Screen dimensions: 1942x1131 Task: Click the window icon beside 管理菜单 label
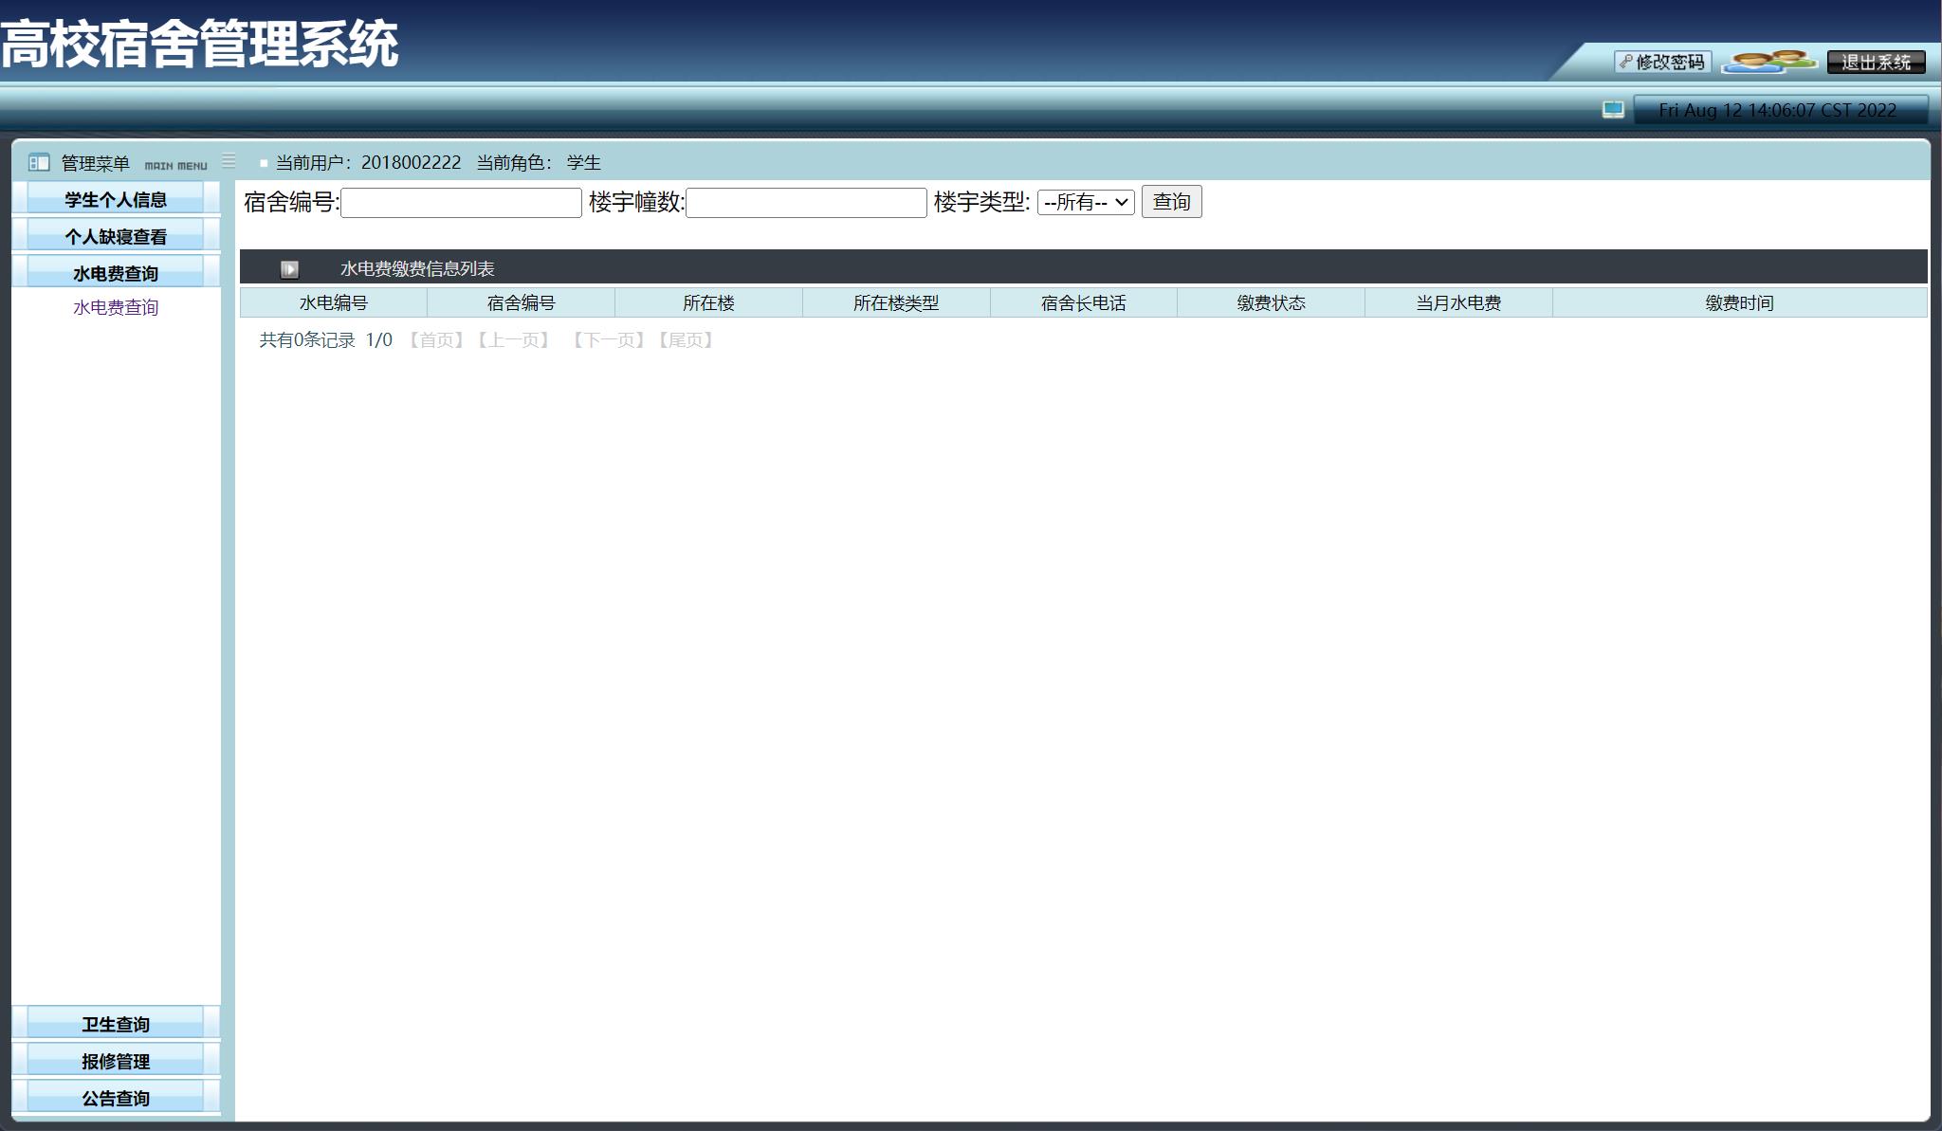point(38,162)
